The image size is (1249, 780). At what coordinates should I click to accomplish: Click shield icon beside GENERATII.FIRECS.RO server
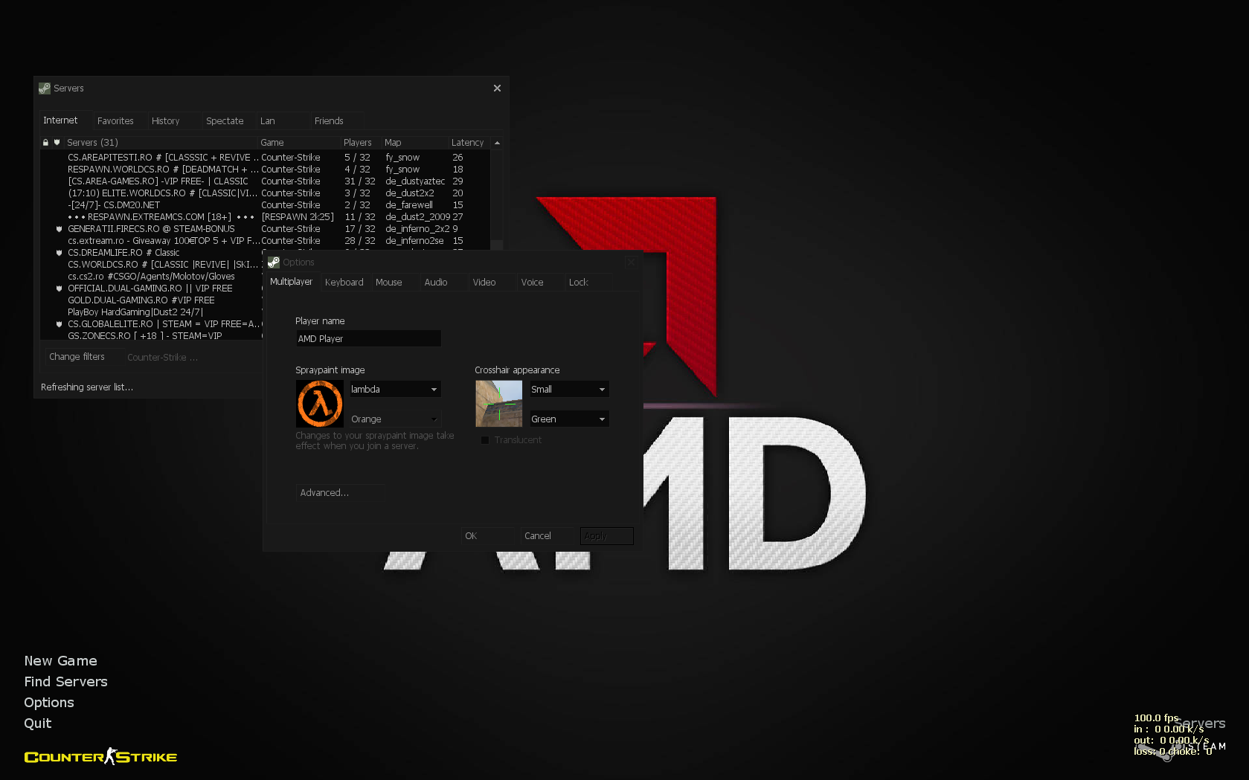pos(60,229)
